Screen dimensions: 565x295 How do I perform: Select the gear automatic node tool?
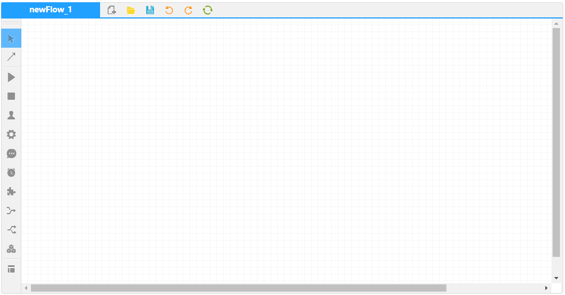(x=11, y=135)
